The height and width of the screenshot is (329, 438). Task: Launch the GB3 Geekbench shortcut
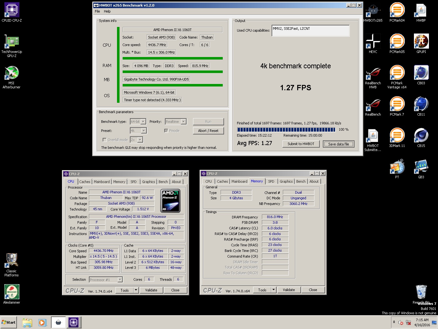421,169
